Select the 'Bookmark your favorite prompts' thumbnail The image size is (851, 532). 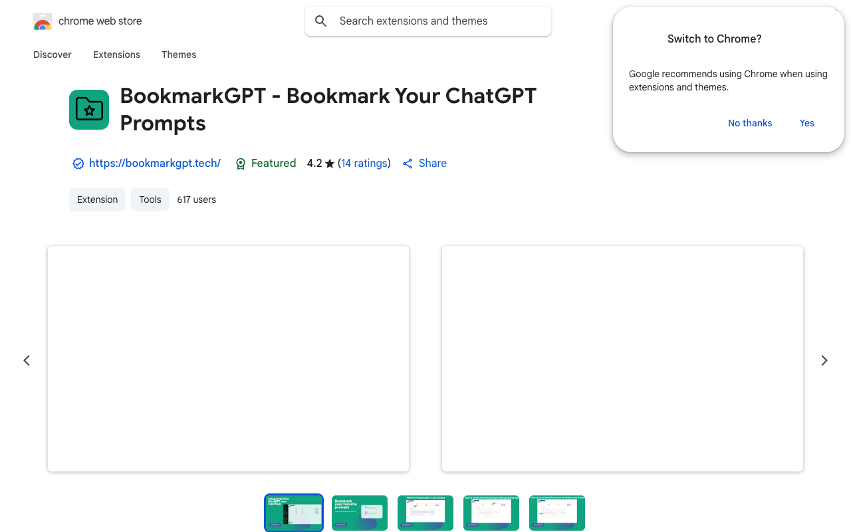click(360, 513)
